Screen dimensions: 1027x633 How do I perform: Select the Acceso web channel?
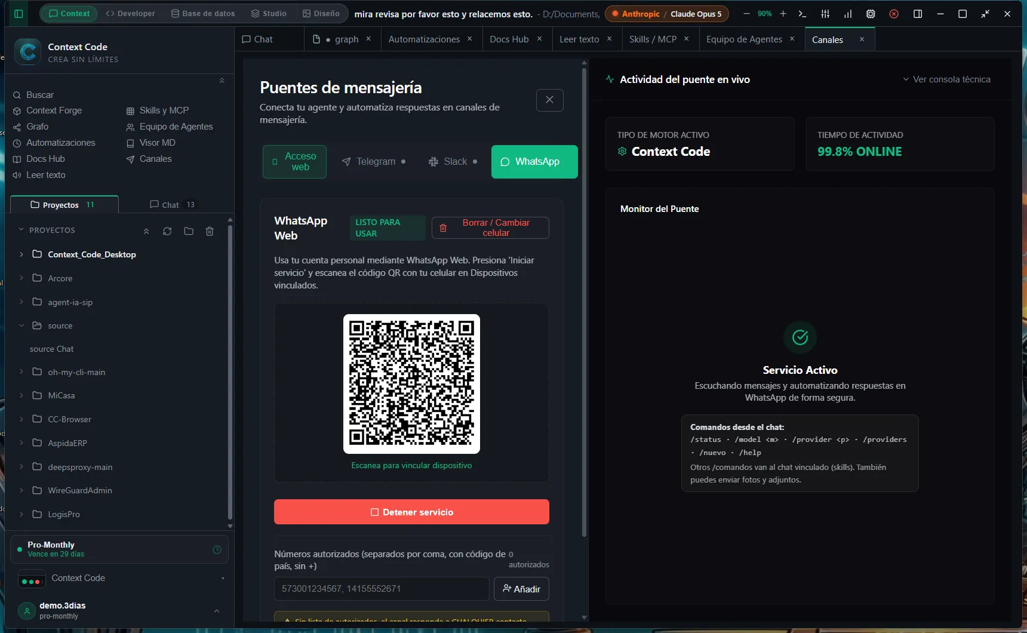click(x=294, y=162)
